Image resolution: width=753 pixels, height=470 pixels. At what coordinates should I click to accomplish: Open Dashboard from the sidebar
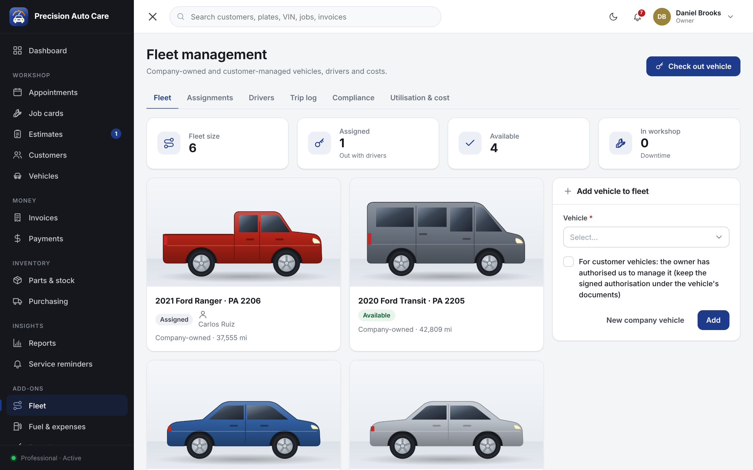pos(67,50)
